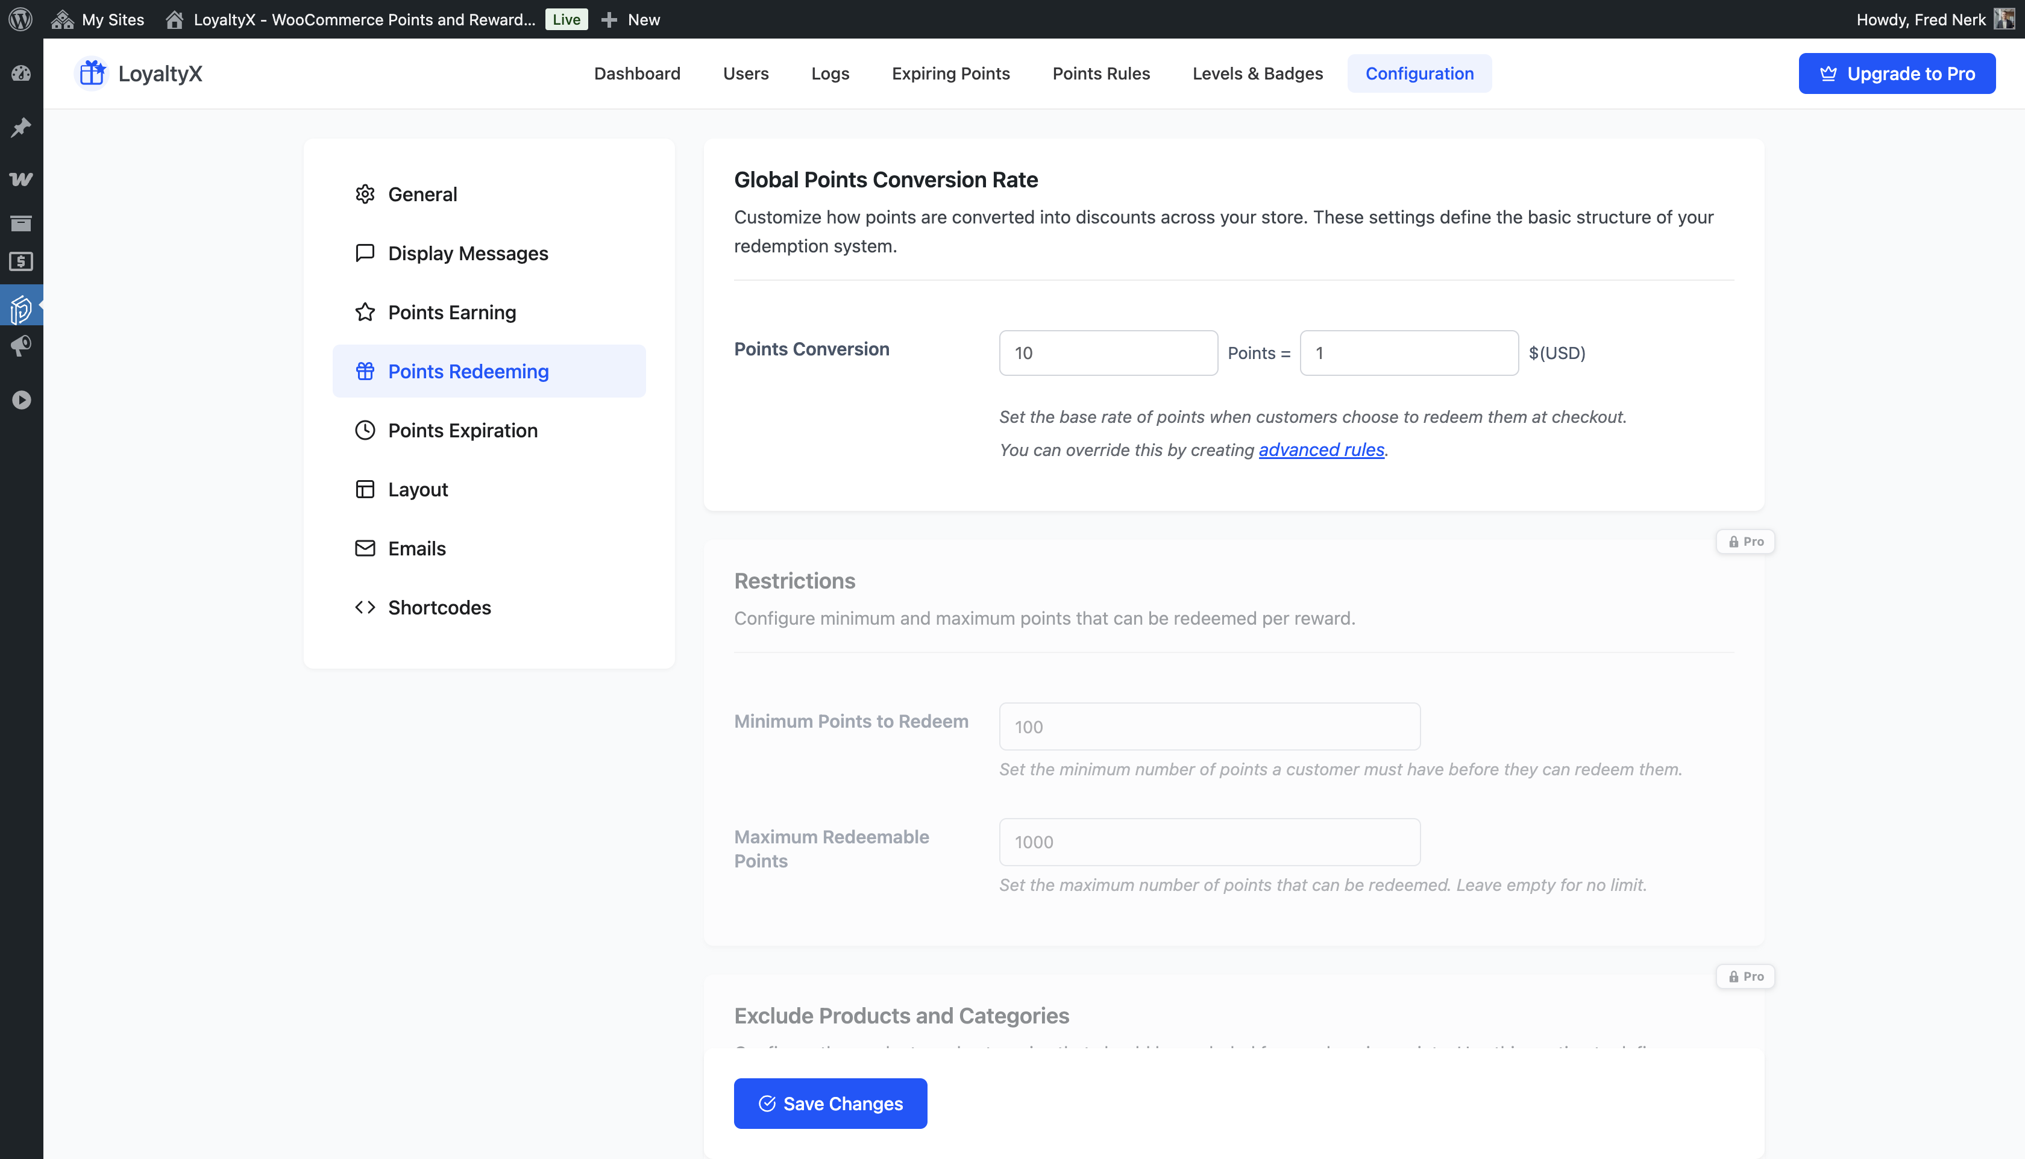This screenshot has width=2025, height=1159.
Task: Follow the advanced rules link
Action: click(x=1321, y=450)
